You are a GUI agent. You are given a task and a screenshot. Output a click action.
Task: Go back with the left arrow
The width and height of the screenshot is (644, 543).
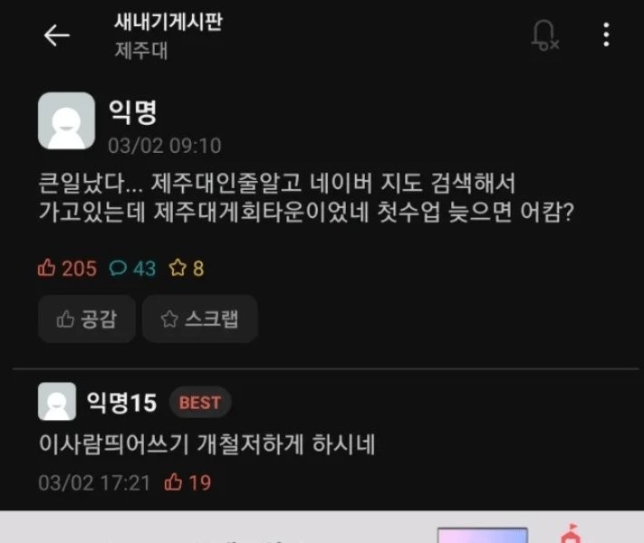(57, 35)
